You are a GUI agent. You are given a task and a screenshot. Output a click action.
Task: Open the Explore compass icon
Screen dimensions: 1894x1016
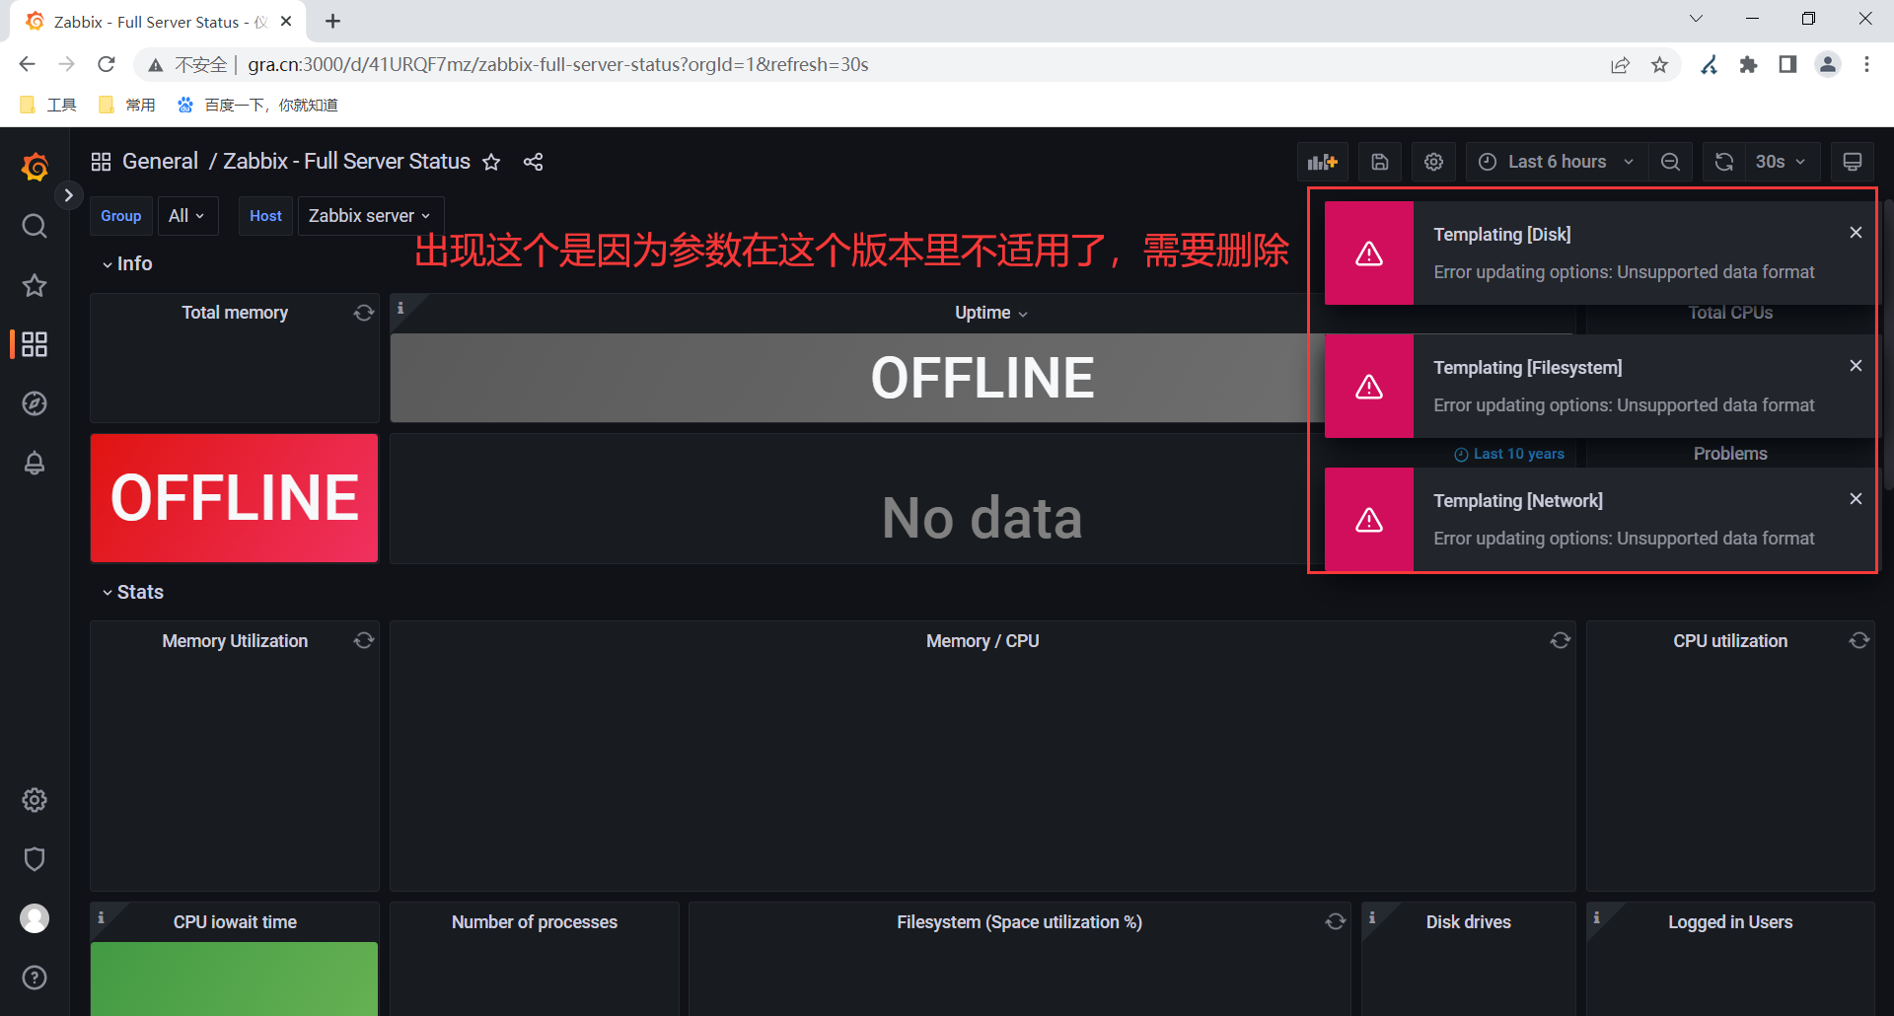tap(35, 403)
